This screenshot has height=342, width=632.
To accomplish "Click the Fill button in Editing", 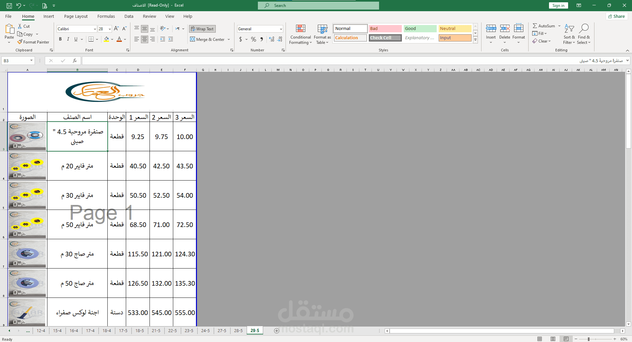I will tap(539, 33).
